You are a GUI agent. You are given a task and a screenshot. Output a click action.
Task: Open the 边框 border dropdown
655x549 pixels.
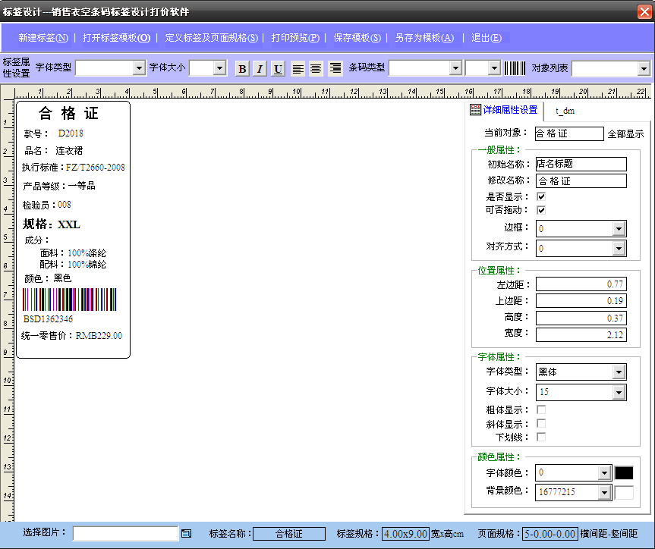pos(619,229)
